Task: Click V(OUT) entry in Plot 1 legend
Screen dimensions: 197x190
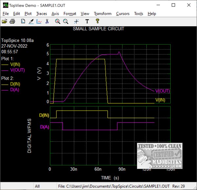Action: 17,70
